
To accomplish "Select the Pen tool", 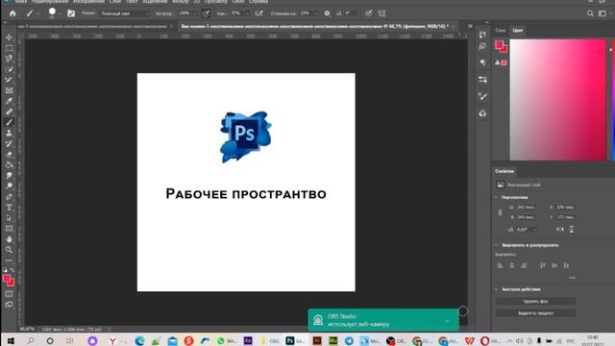I will 9,196.
